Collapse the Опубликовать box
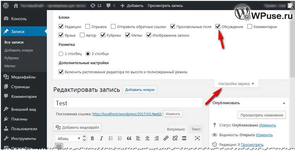The width and height of the screenshot is (295, 151). pyautogui.click(x=284, y=103)
